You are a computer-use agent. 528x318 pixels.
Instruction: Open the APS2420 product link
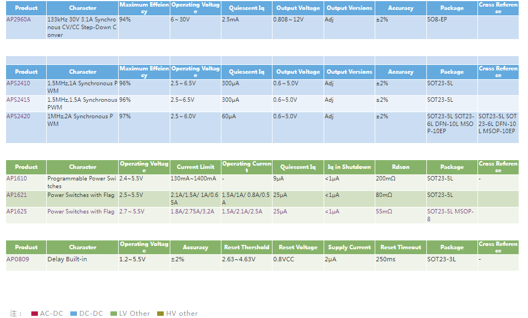point(18,117)
